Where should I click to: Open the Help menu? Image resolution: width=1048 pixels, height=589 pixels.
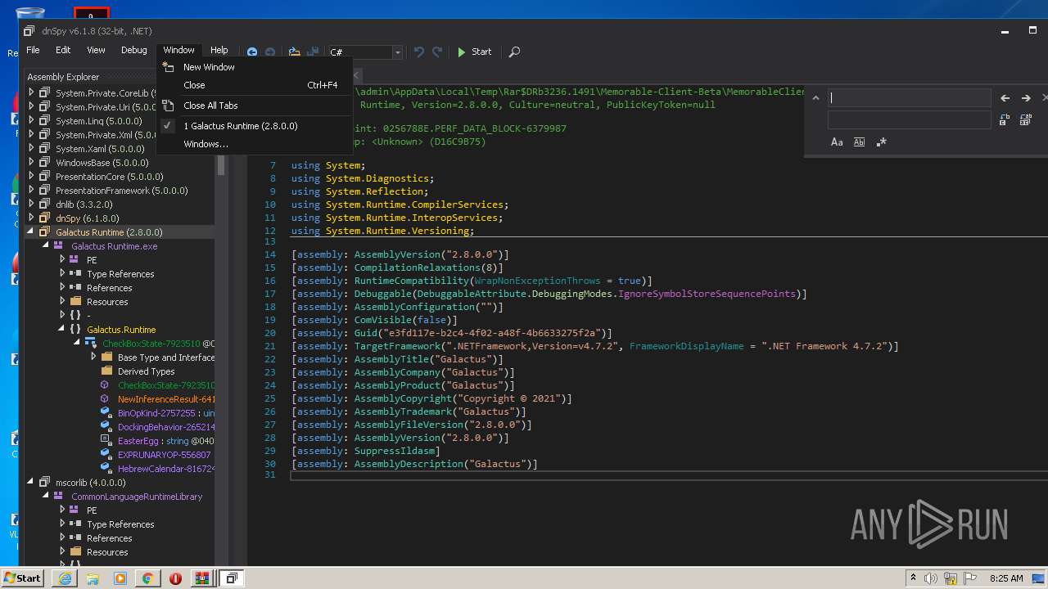(x=219, y=51)
